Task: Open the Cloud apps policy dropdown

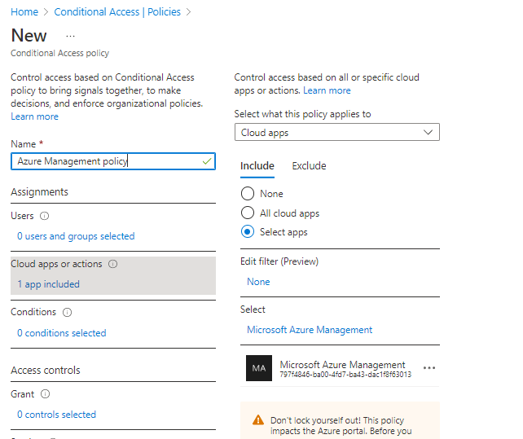Action: (336, 133)
